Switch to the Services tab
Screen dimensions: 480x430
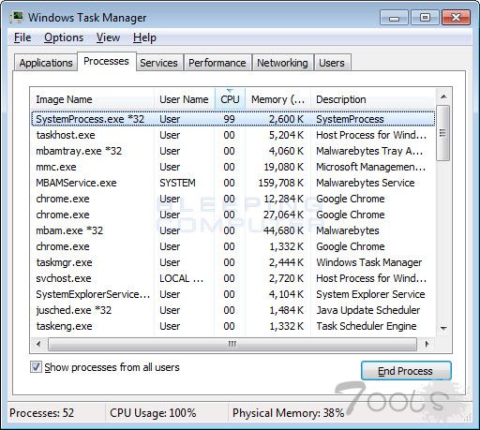click(x=158, y=63)
